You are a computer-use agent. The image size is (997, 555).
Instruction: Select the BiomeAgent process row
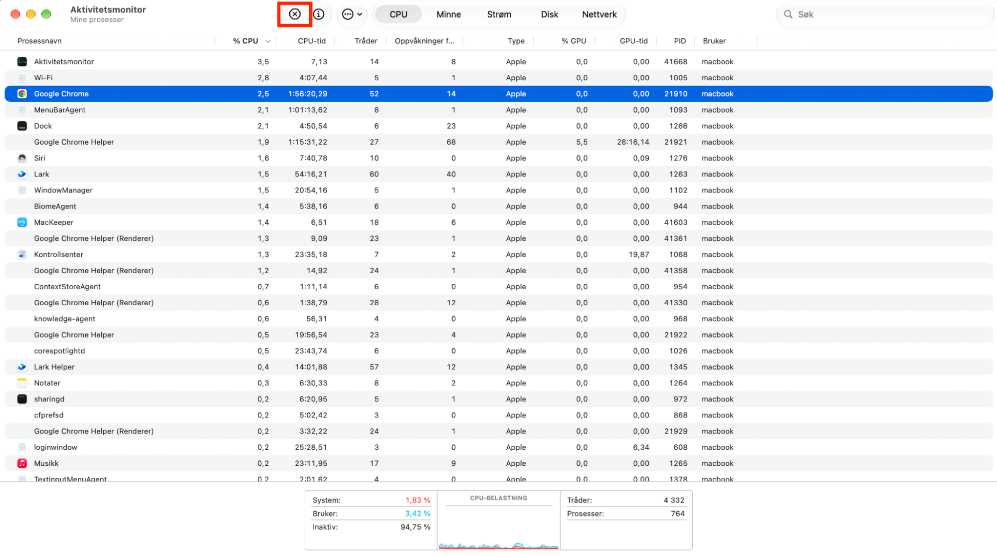click(x=499, y=206)
